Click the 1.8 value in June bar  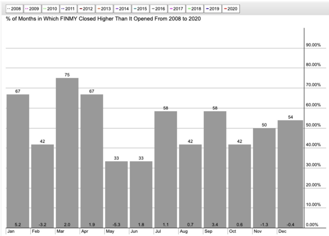141,225
